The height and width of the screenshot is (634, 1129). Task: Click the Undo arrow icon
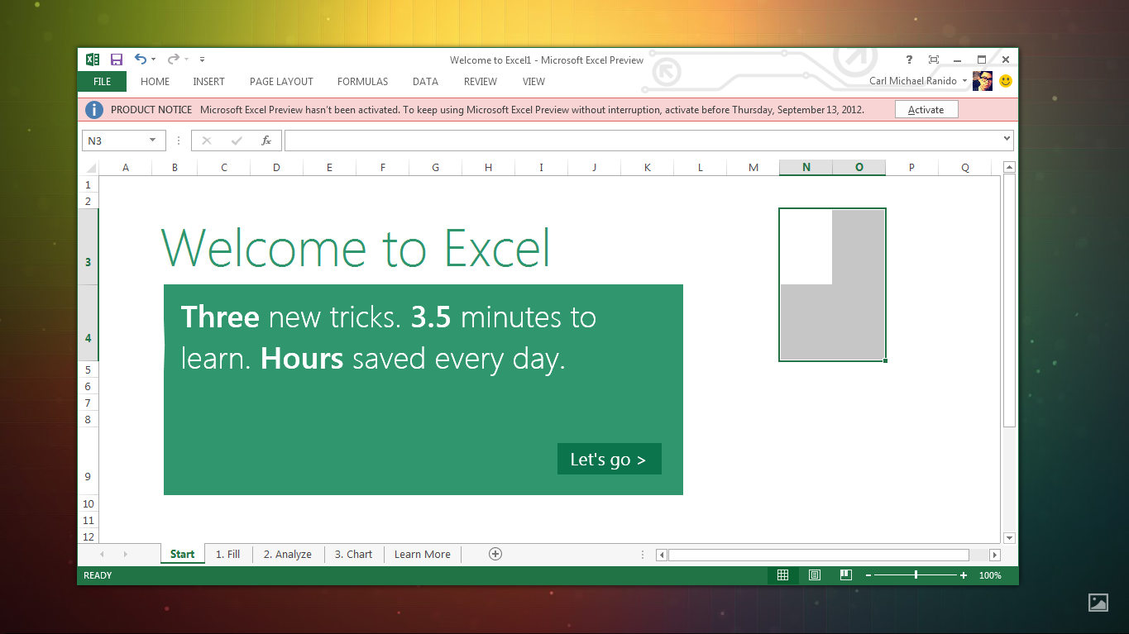tap(141, 60)
